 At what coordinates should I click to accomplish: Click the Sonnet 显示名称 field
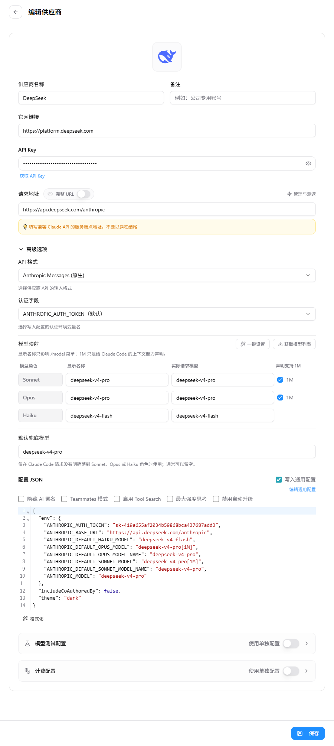117,380
